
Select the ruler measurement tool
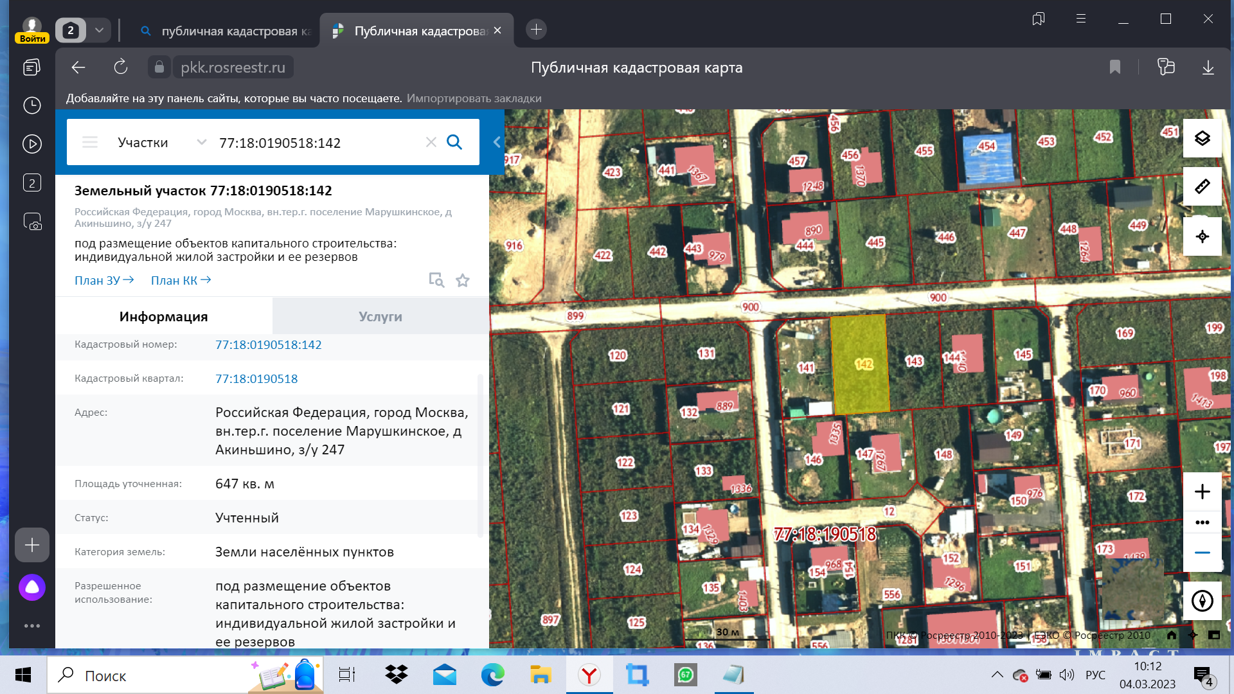[x=1202, y=186]
